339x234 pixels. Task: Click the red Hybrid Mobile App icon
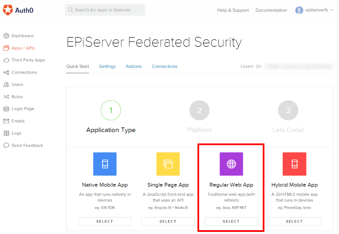(x=295, y=164)
